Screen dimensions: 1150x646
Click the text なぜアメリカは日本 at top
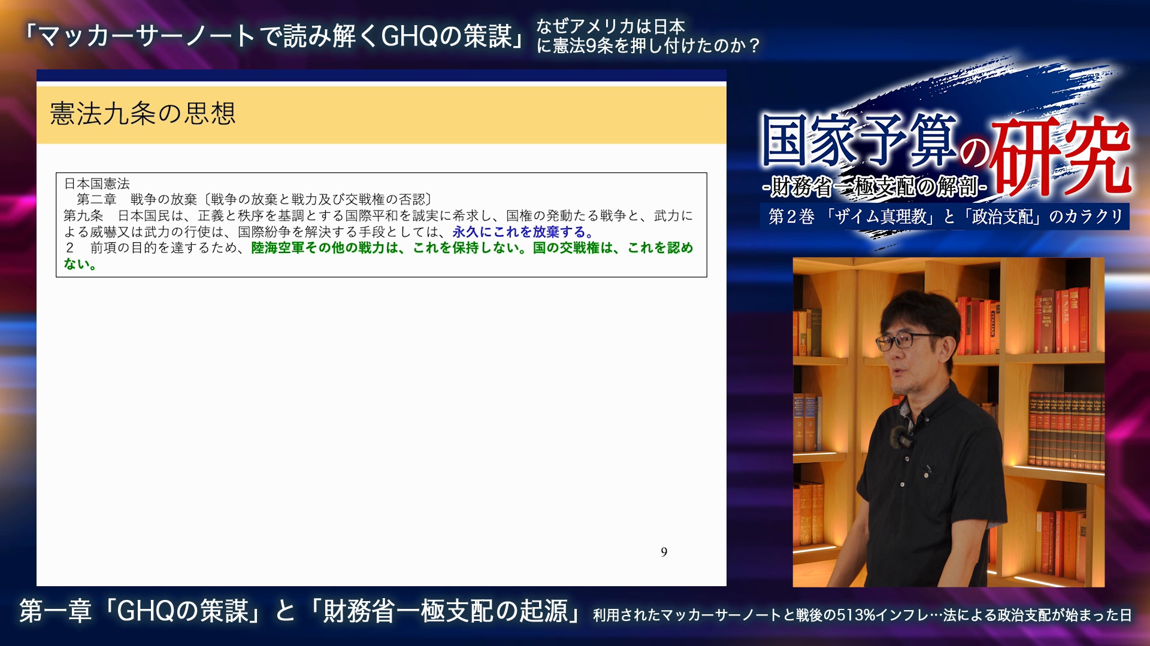(610, 26)
